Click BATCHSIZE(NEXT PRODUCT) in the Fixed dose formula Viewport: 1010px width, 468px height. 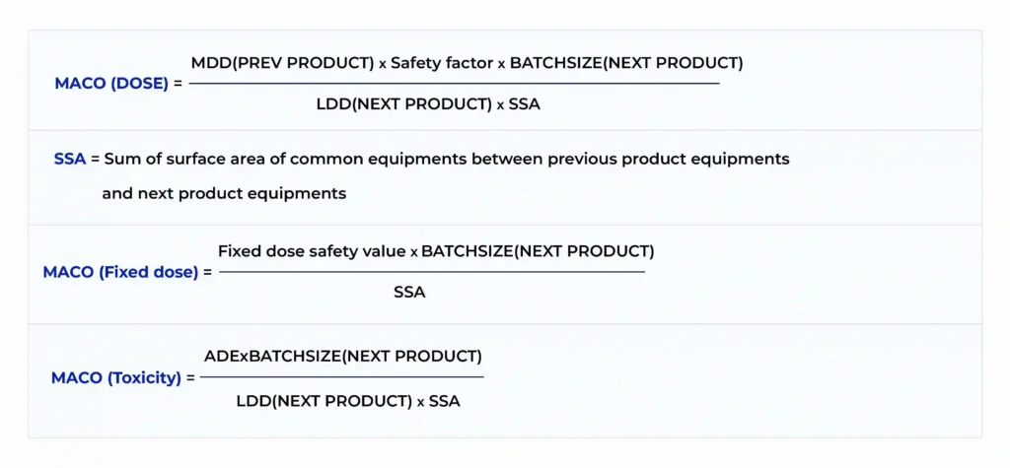click(x=538, y=251)
